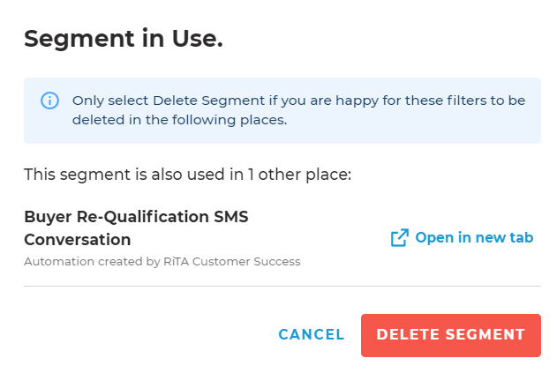Image resolution: width=557 pixels, height=373 pixels.
Task: Click the blue info banner message text
Action: (x=298, y=110)
